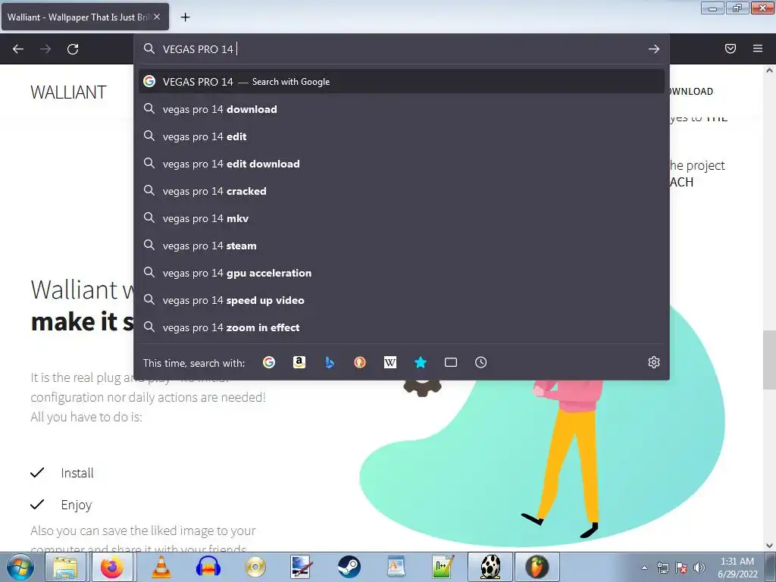Select suggestion 'vegas pro 14 cracked'

pyautogui.click(x=402, y=191)
